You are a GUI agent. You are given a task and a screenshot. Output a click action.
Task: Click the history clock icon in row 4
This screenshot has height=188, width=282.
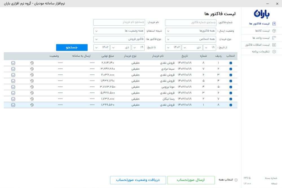pyautogui.click(x=32, y=81)
